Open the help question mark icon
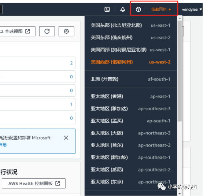 [x=138, y=10]
